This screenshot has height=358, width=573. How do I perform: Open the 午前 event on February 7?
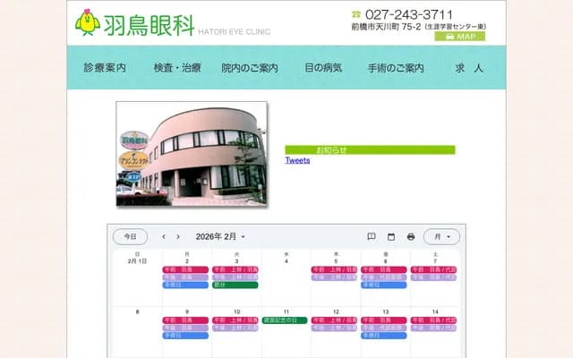coord(433,269)
